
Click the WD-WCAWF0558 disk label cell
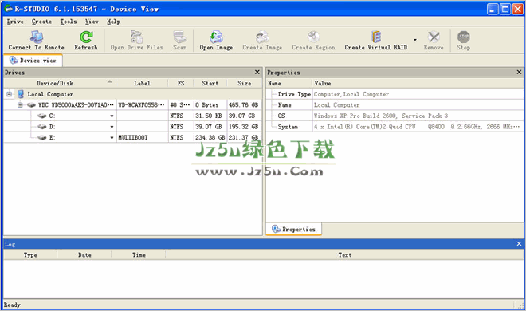pos(142,105)
